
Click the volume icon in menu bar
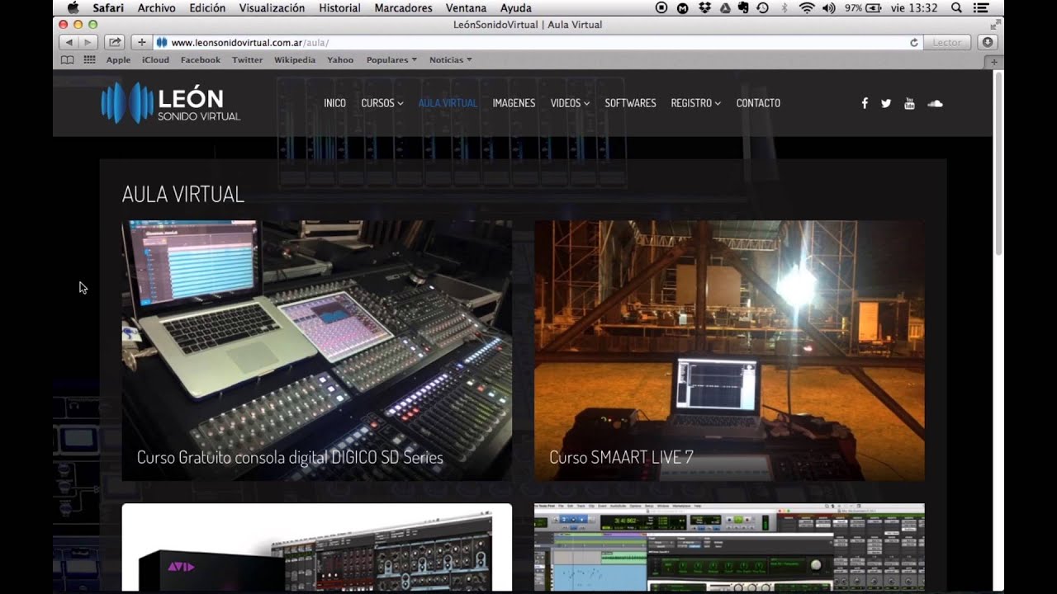[x=829, y=8]
